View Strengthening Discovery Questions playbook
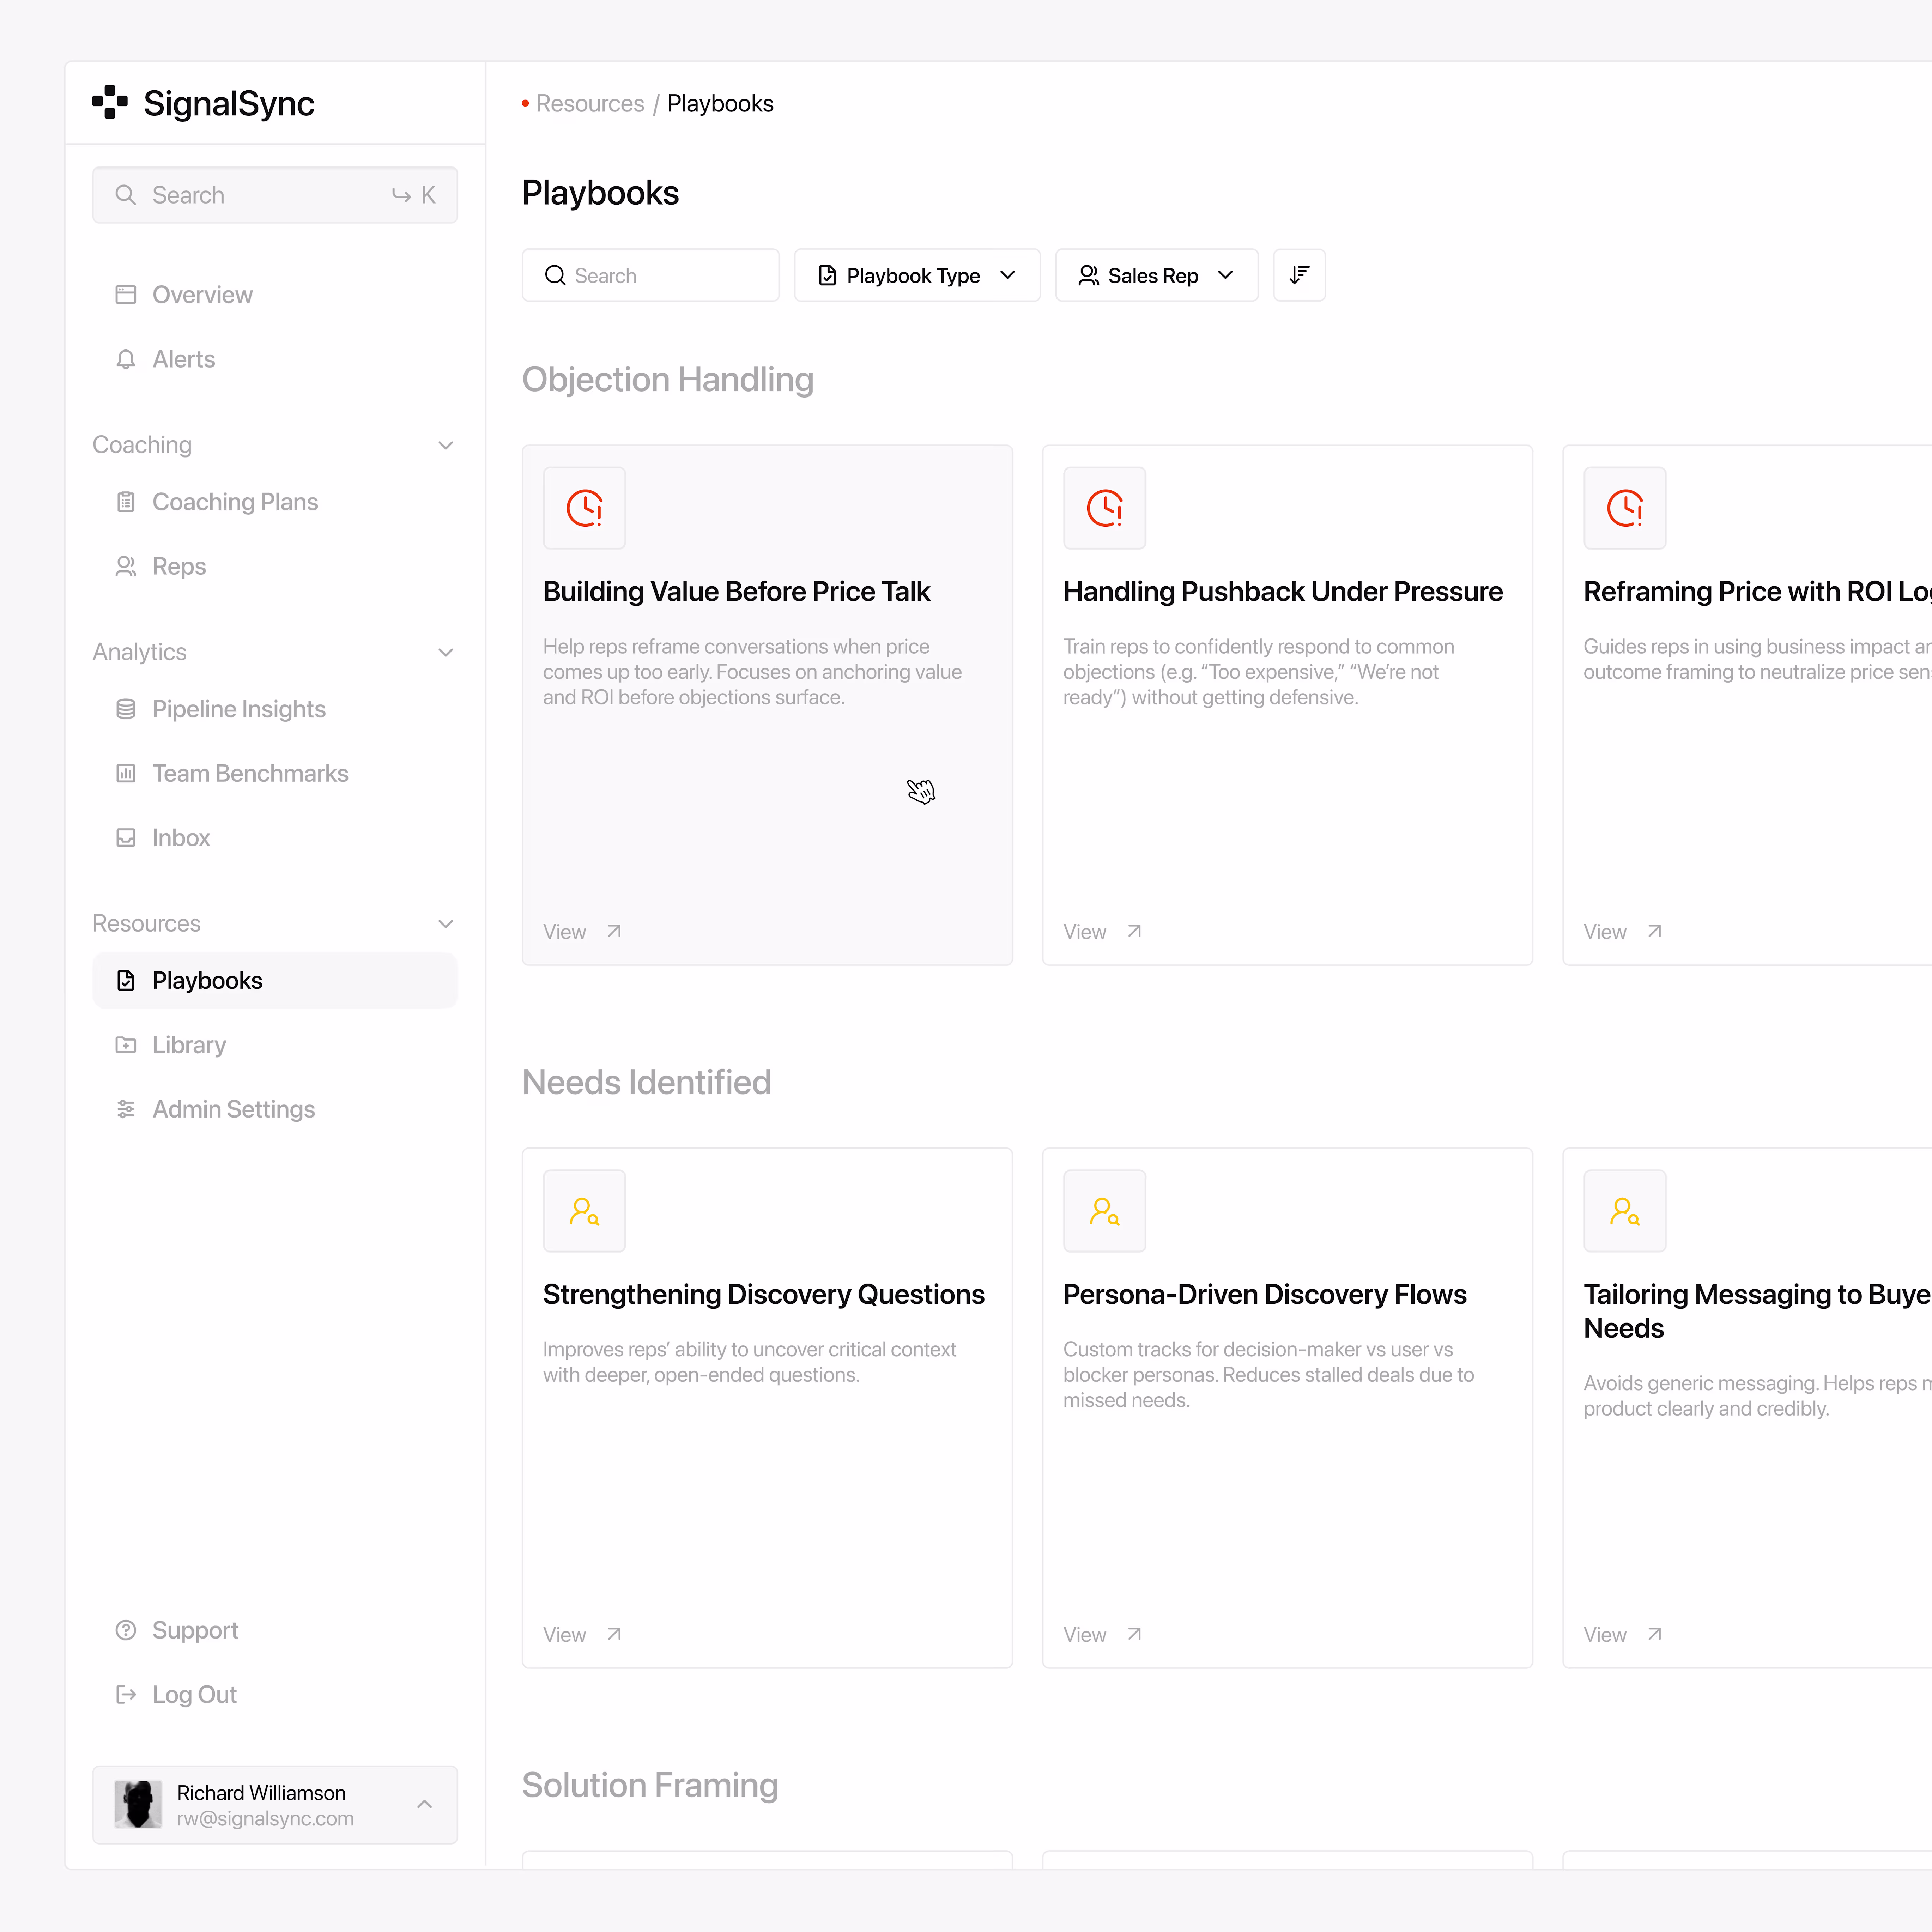This screenshot has width=1932, height=1932. coord(583,1635)
